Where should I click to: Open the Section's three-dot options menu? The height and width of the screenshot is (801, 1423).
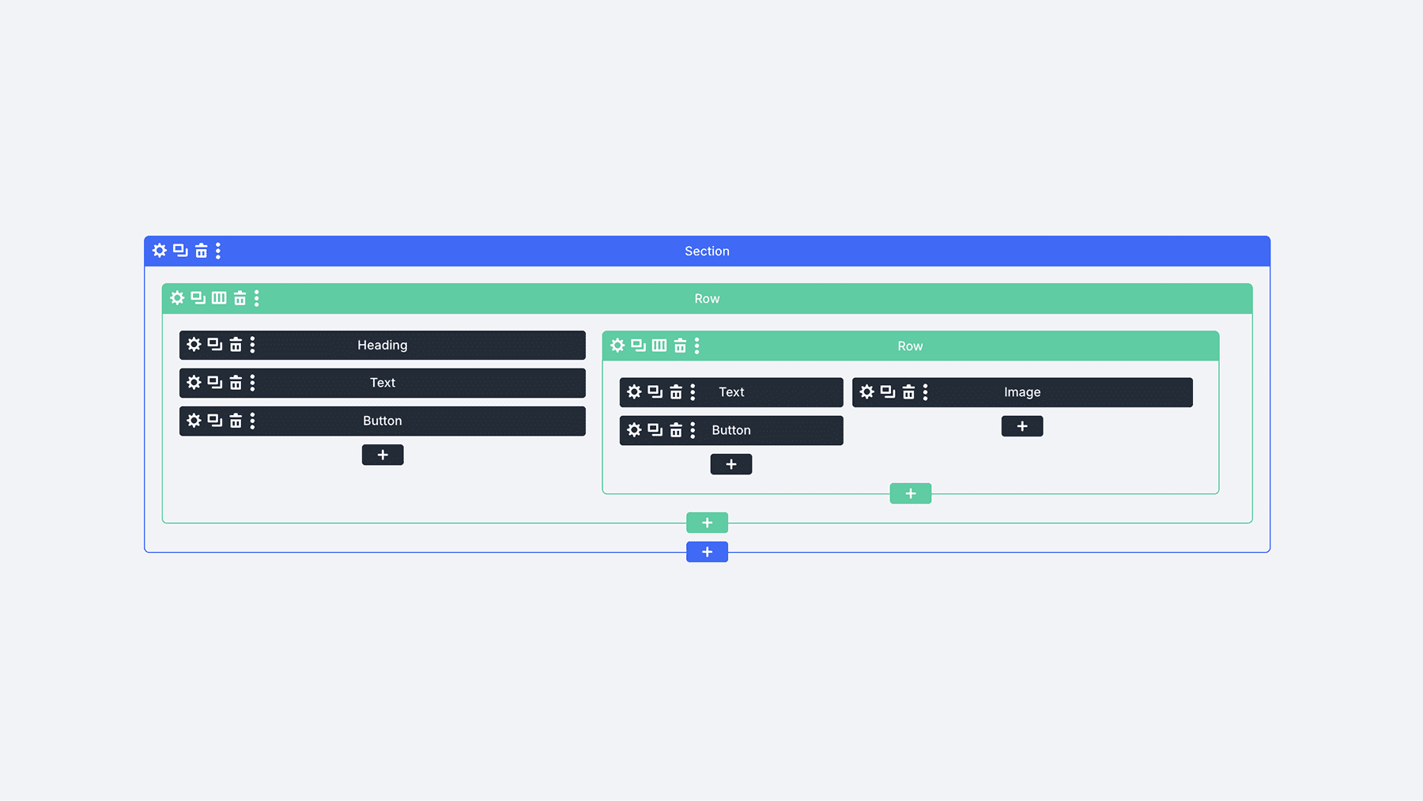point(218,251)
